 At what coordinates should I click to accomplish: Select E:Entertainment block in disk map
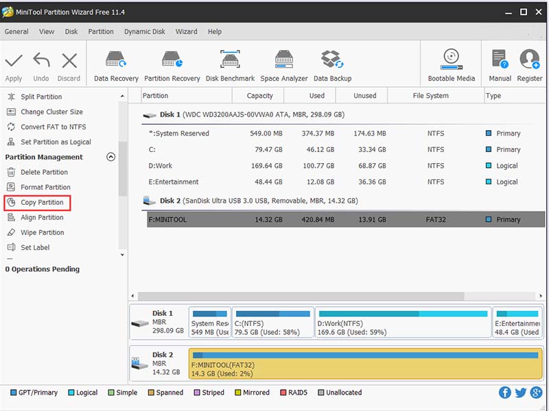(x=517, y=322)
